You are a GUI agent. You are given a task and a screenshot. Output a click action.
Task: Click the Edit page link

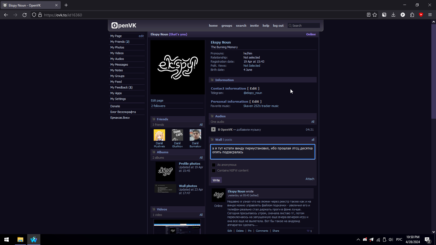[157, 100]
